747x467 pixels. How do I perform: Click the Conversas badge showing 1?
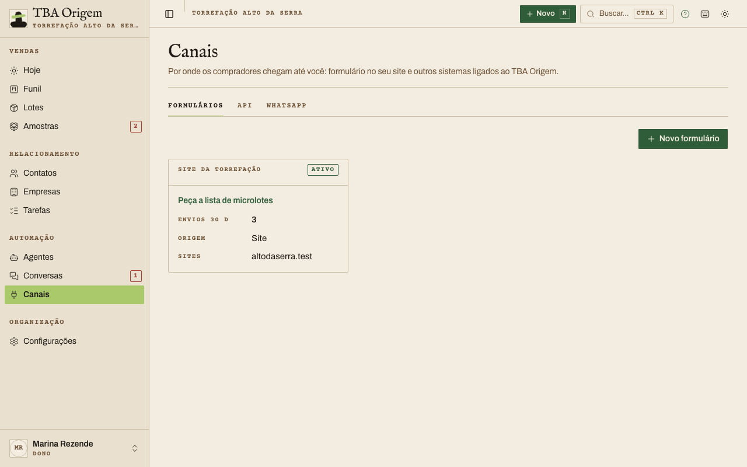[136, 276]
